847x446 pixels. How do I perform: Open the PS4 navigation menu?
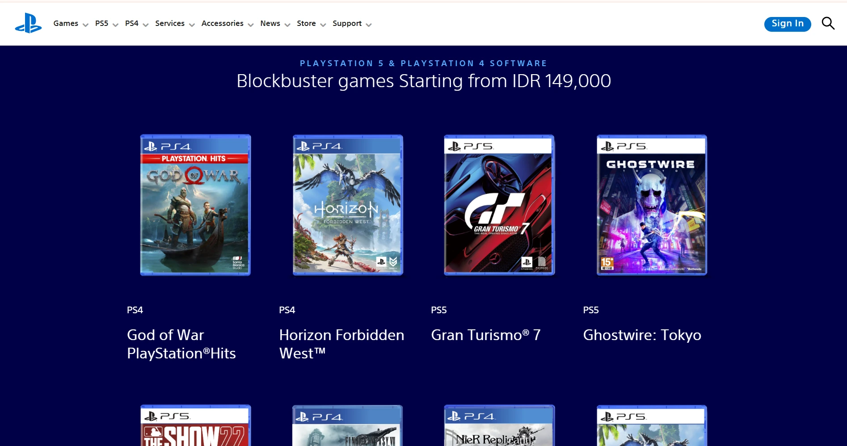(131, 23)
